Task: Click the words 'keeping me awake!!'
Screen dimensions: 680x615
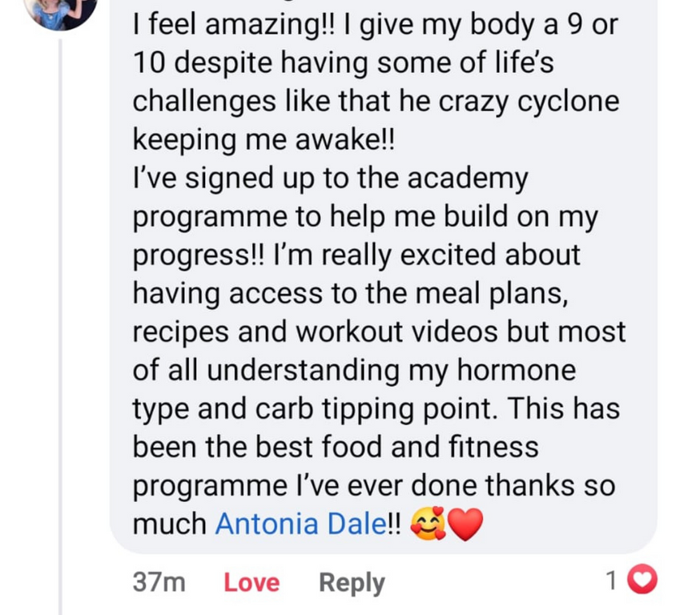Action: [x=264, y=140]
